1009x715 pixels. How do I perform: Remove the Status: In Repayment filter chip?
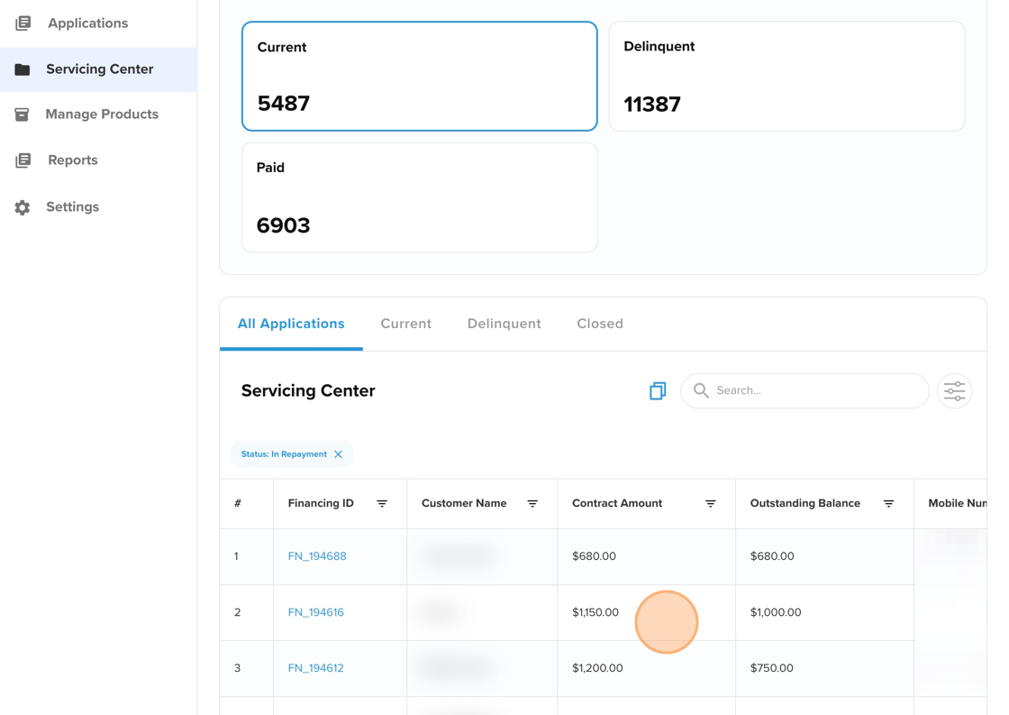(338, 454)
